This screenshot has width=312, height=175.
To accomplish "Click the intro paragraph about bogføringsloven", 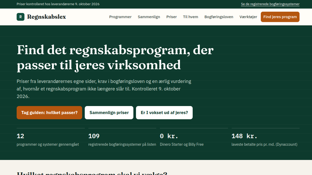I will (x=104, y=89).
